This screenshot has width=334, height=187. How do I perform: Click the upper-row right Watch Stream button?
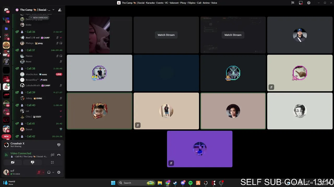tap(233, 35)
